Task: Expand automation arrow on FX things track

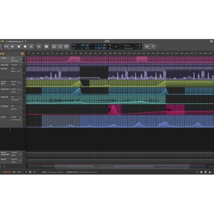Action: tap(20, 108)
